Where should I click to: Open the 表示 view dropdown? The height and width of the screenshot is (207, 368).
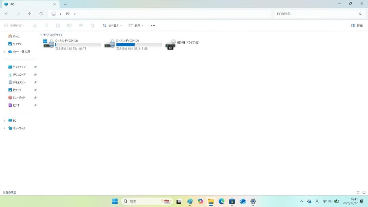[136, 25]
